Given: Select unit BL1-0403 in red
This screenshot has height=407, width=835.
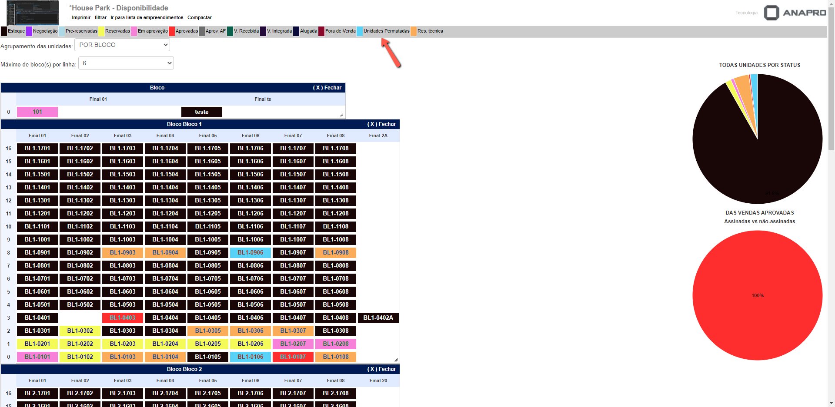Looking at the screenshot, I should point(123,318).
